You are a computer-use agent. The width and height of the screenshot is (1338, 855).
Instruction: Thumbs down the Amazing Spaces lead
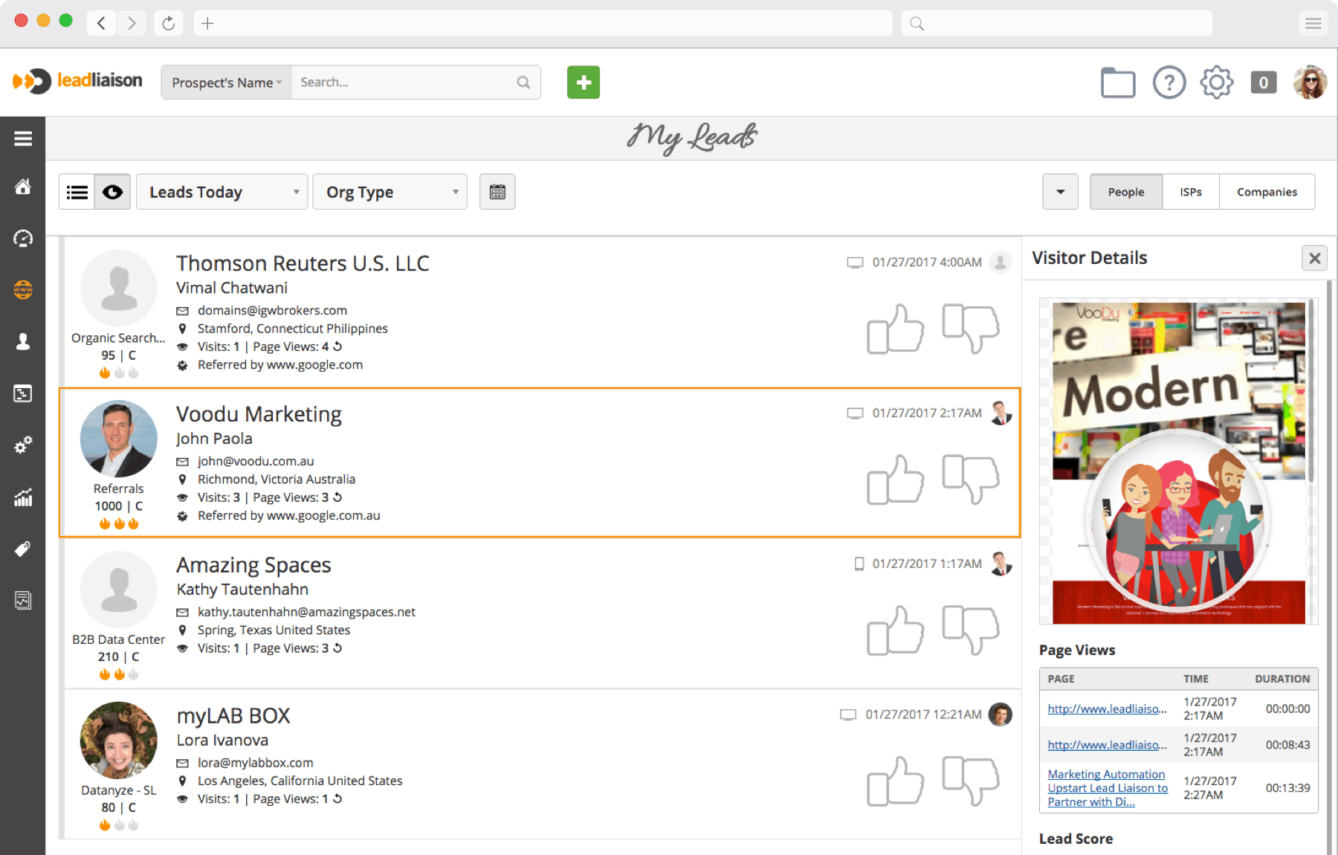pos(971,630)
